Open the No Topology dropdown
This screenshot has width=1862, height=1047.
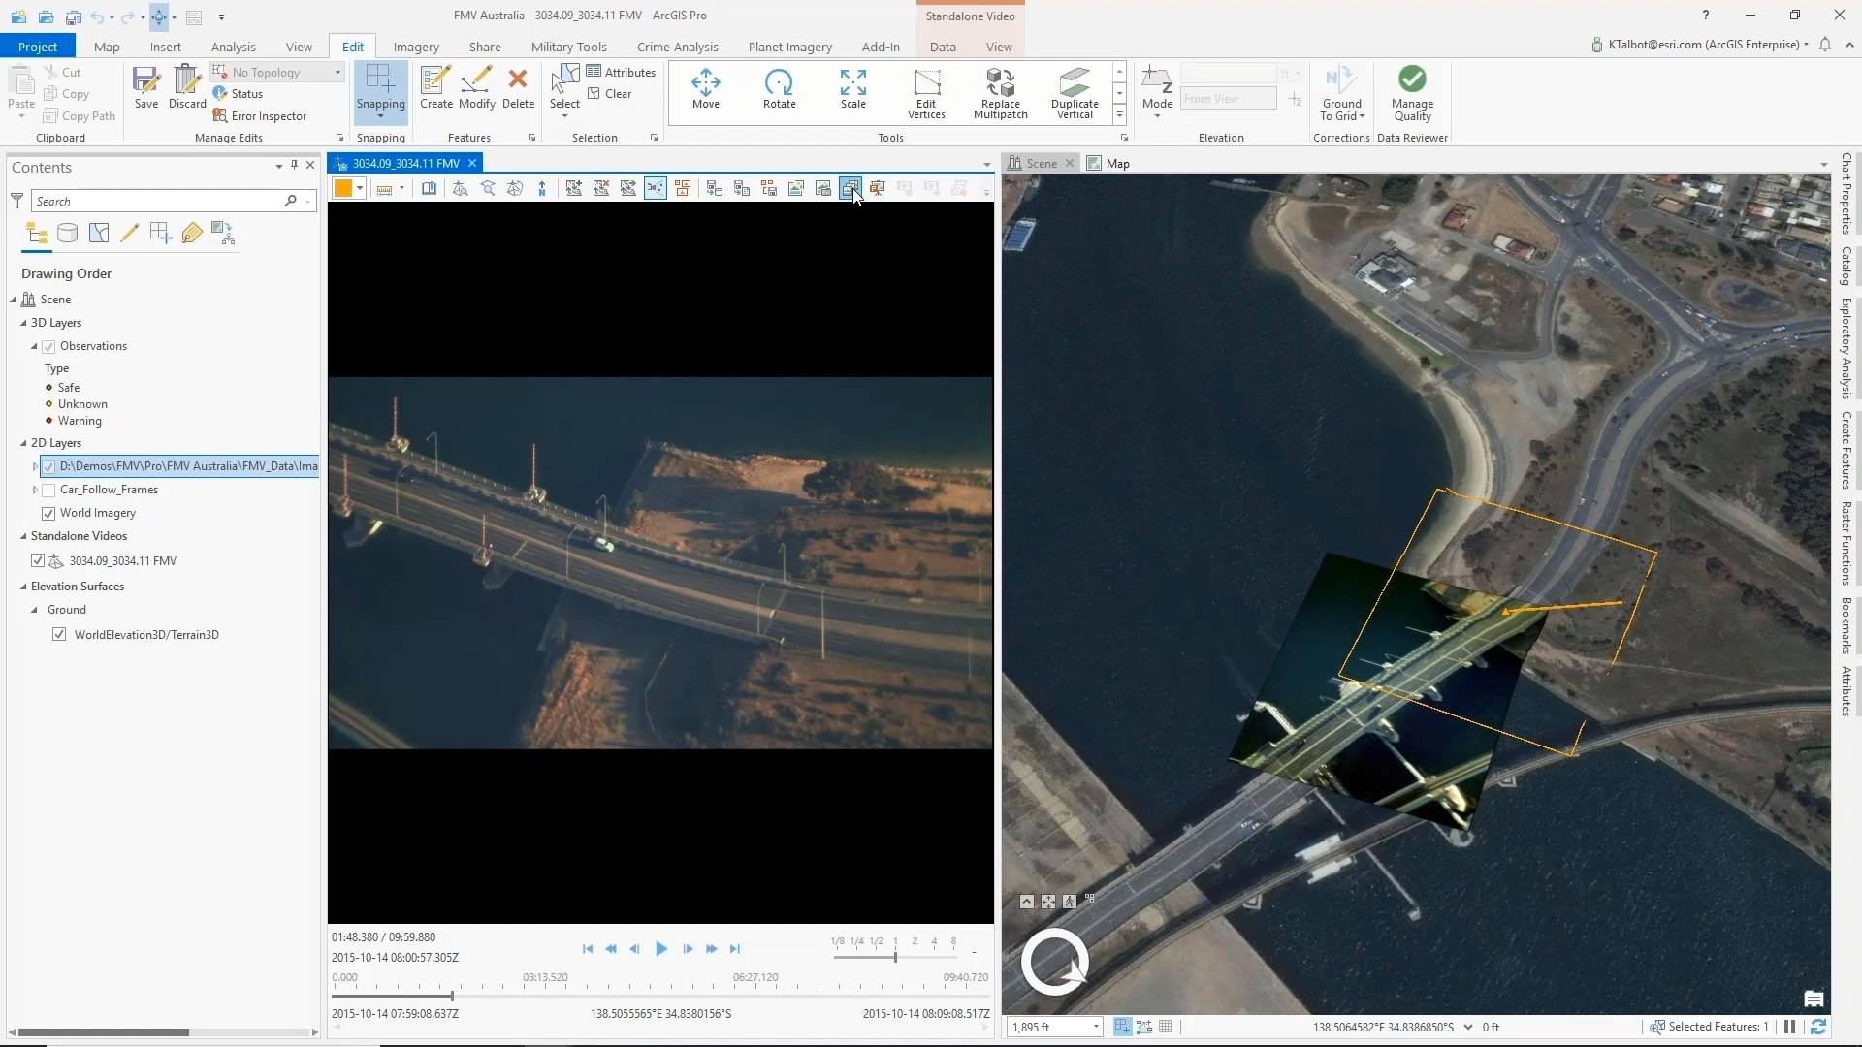337,73
